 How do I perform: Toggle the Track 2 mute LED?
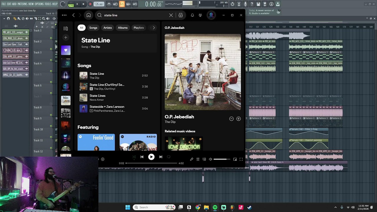pyautogui.click(x=51, y=49)
